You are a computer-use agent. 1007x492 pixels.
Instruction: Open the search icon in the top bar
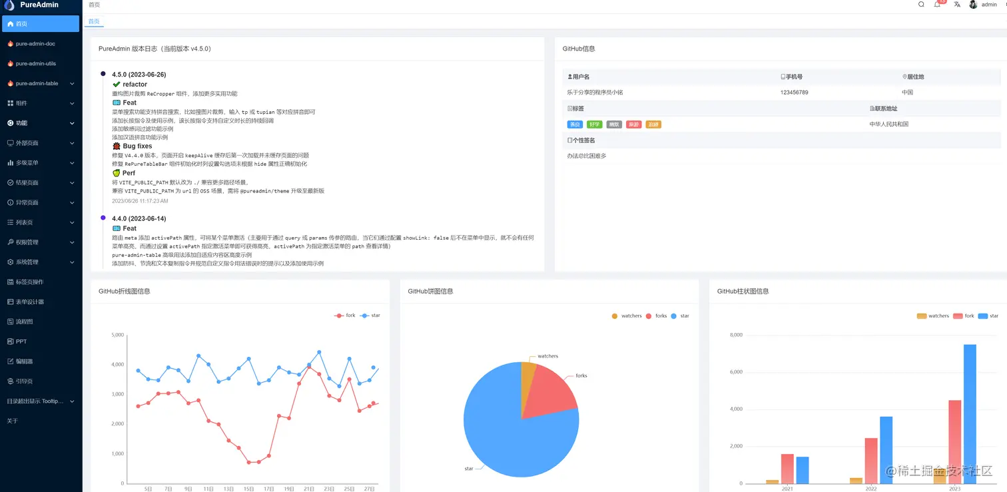[921, 4]
